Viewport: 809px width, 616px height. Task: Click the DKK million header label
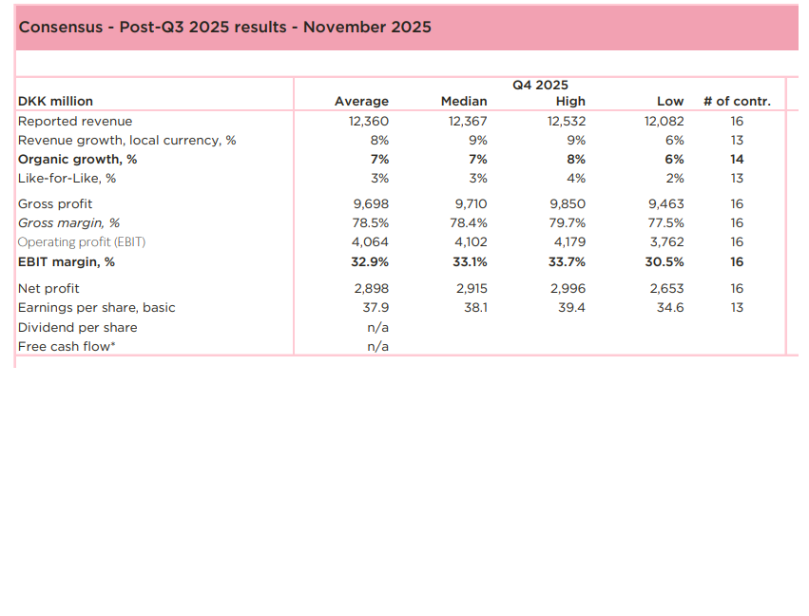point(55,102)
